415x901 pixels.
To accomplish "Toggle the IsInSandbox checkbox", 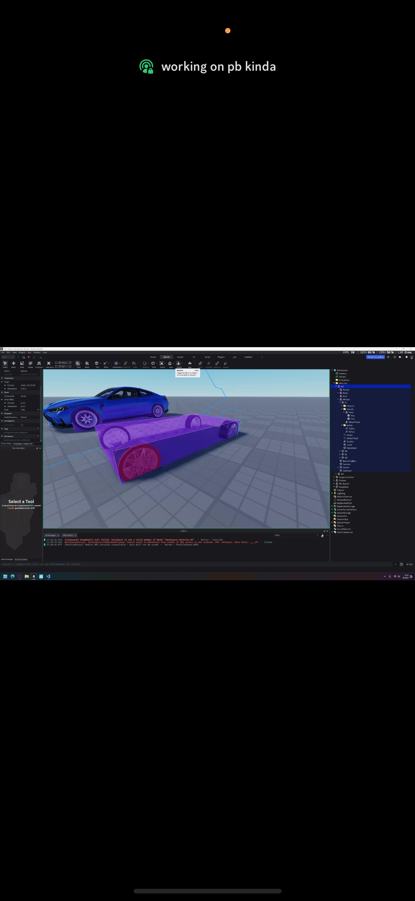I will [22, 425].
